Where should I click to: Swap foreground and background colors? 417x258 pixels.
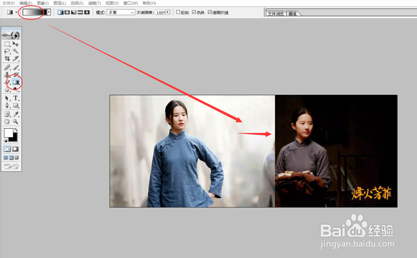click(16, 129)
